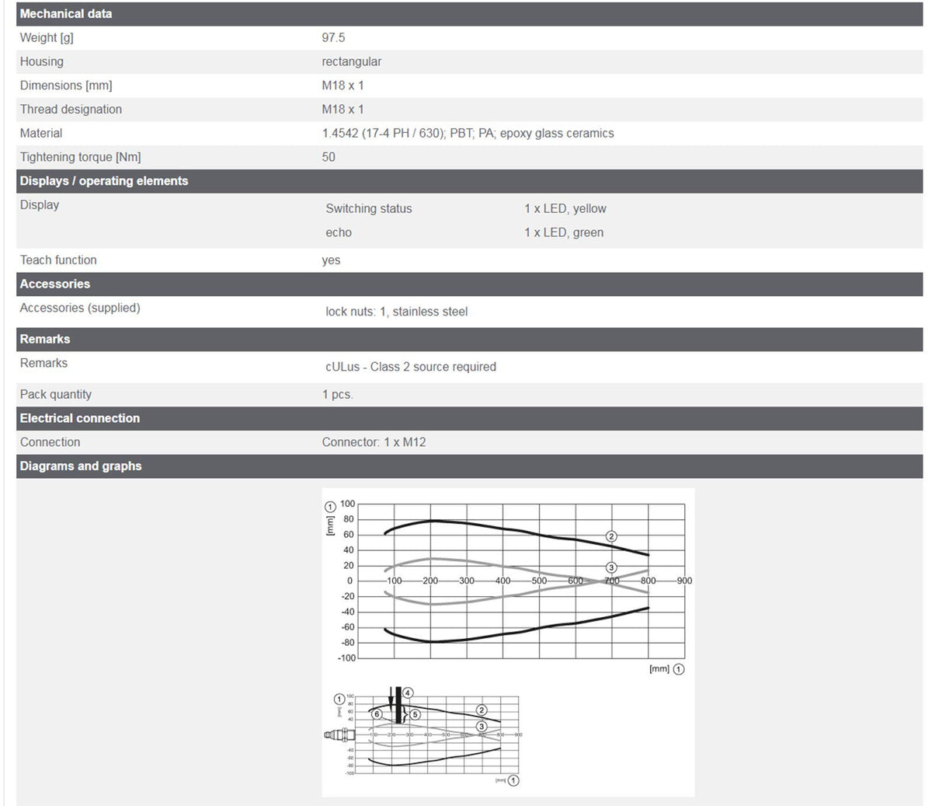Screen dimensions: 932x806
Task: Click the Switching status text
Action: pos(369,209)
